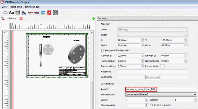Insert an image with the picture icon
198x109 pixels.
click(43, 12)
